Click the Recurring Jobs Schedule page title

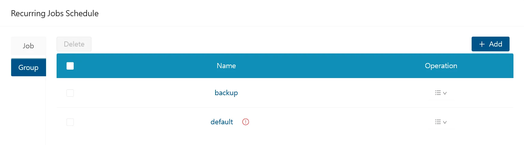pos(55,14)
